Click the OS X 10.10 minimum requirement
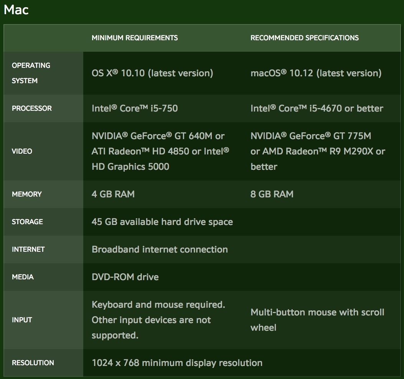The width and height of the screenshot is (404, 379). click(x=152, y=73)
